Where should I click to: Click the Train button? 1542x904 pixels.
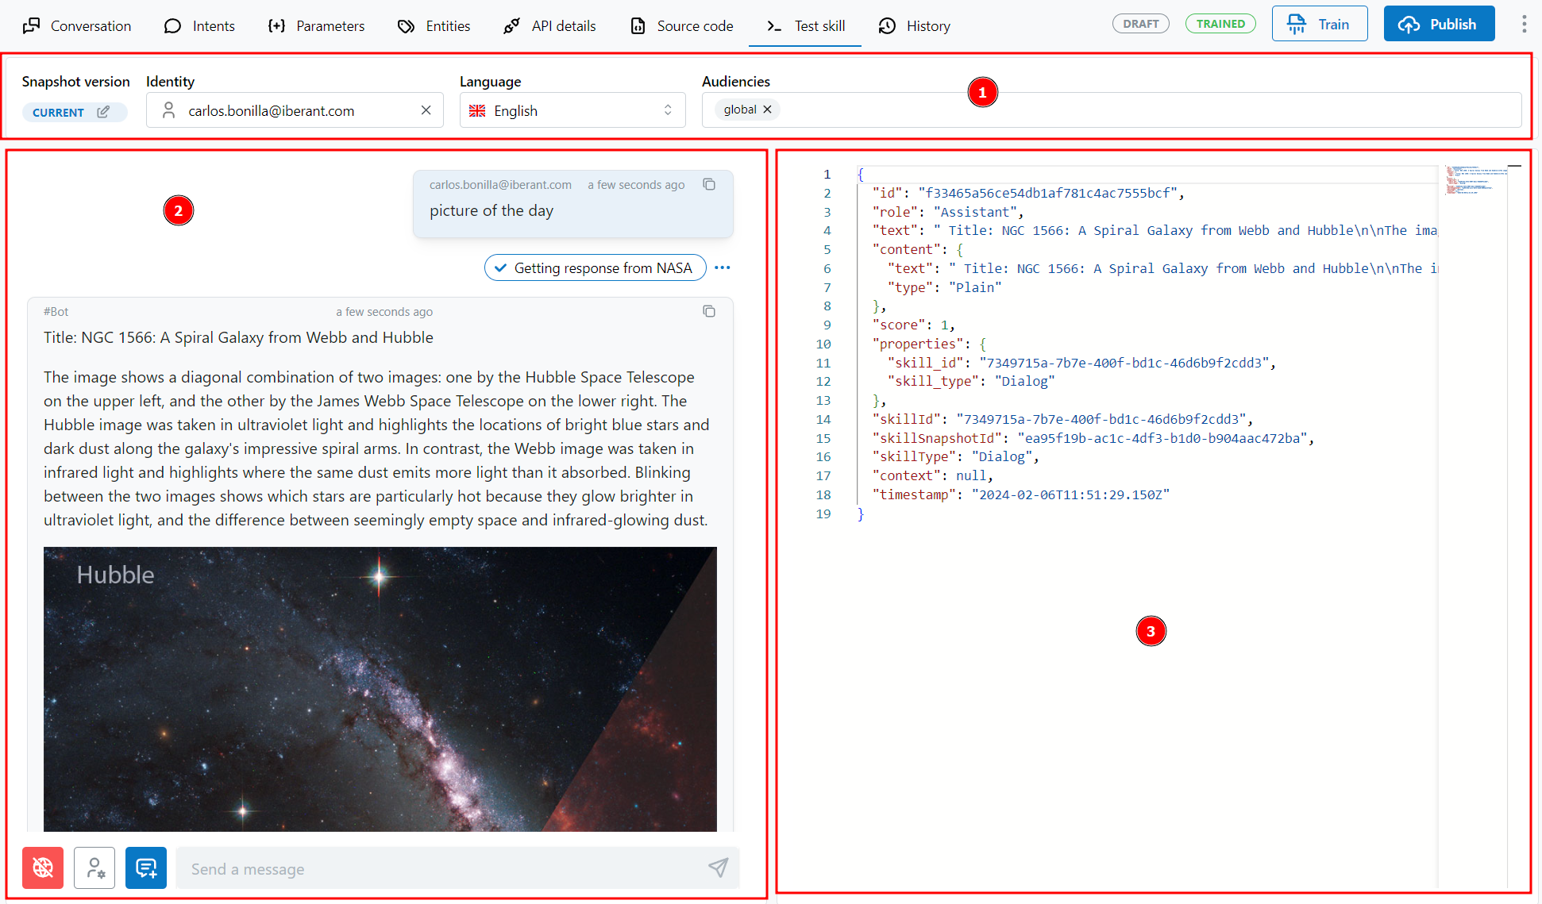click(1319, 24)
